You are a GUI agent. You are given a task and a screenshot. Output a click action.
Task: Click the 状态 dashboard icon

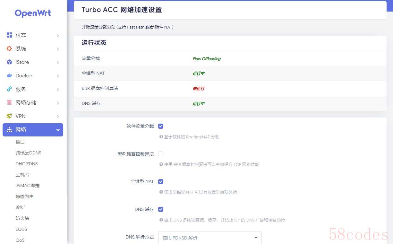(9, 35)
